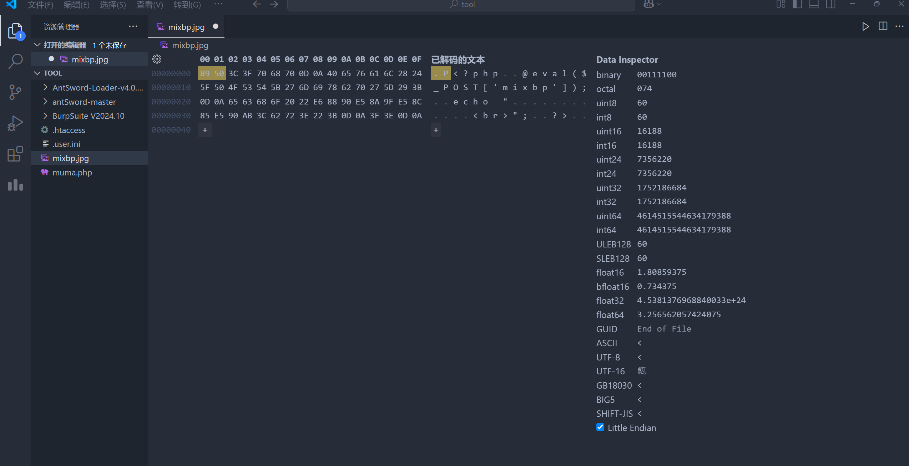
Task: Open Run and Debug view
Action: [15, 123]
